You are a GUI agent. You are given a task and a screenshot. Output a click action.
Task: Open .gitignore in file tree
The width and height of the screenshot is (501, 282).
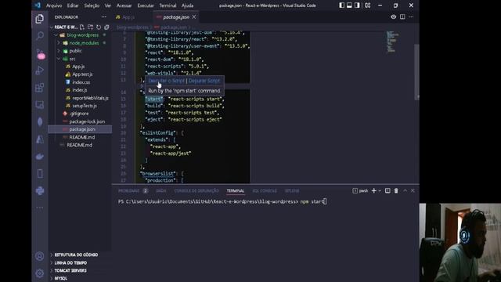(x=79, y=114)
